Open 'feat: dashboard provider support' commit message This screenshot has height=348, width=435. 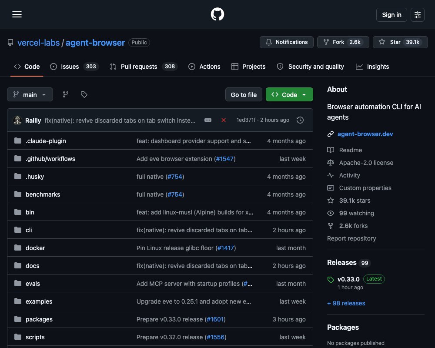tap(194, 141)
